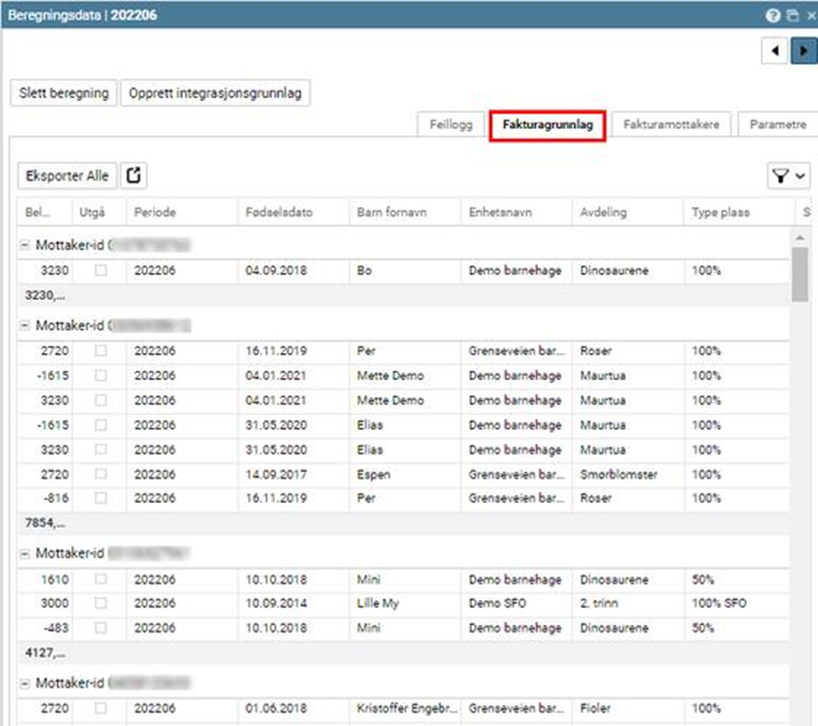
Task: Select the Parametre tab
Action: click(x=777, y=124)
